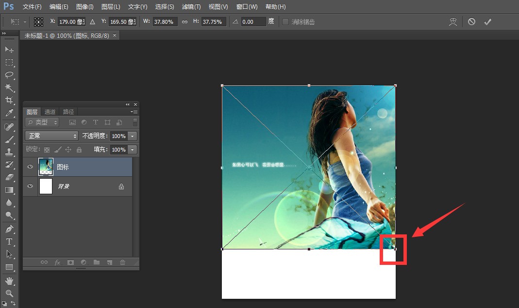
Task: Select the Zoom tool in the toolbox
Action: 9,293
